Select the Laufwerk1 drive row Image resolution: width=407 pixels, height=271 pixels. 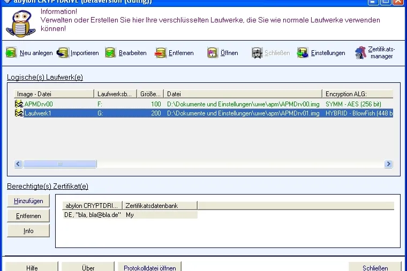click(x=204, y=113)
